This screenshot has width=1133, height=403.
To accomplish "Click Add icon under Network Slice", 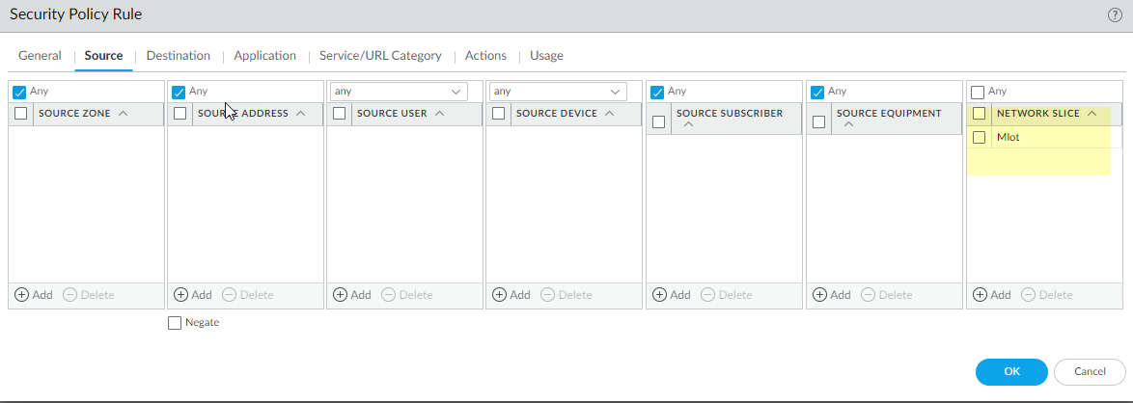I will point(981,295).
